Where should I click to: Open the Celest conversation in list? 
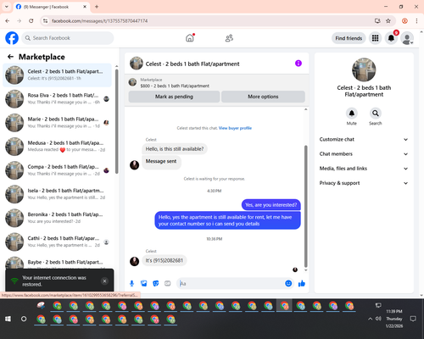[58, 75]
